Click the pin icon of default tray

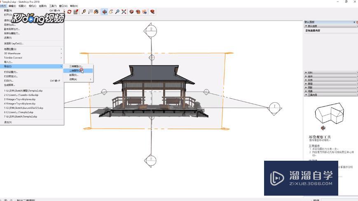coord(354,22)
